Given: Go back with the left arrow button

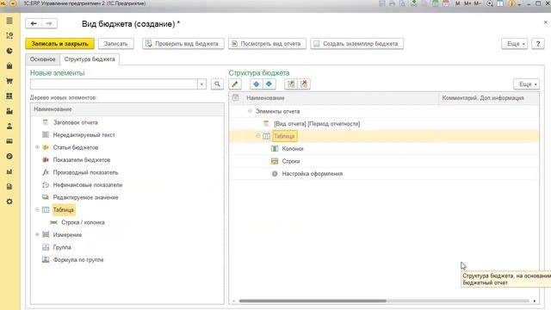Looking at the screenshot, I should pos(34,23).
